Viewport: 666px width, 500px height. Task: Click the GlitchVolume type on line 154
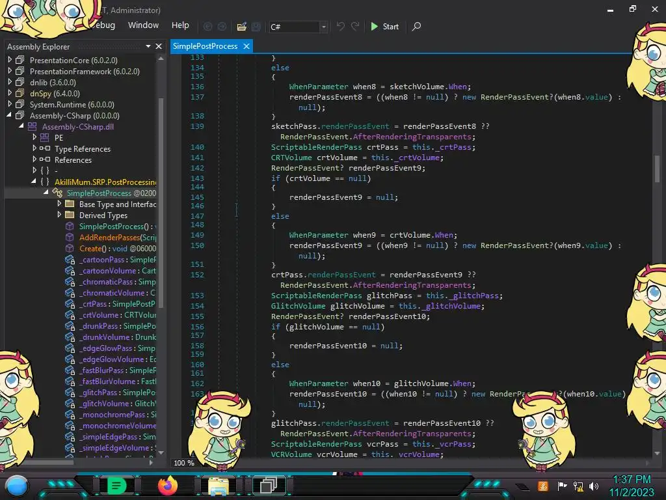coord(298,306)
